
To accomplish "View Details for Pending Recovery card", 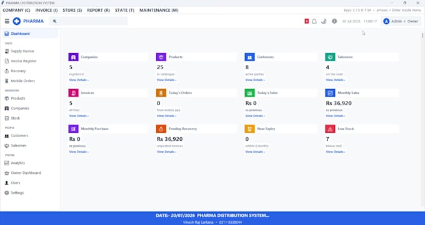I will coord(166,152).
